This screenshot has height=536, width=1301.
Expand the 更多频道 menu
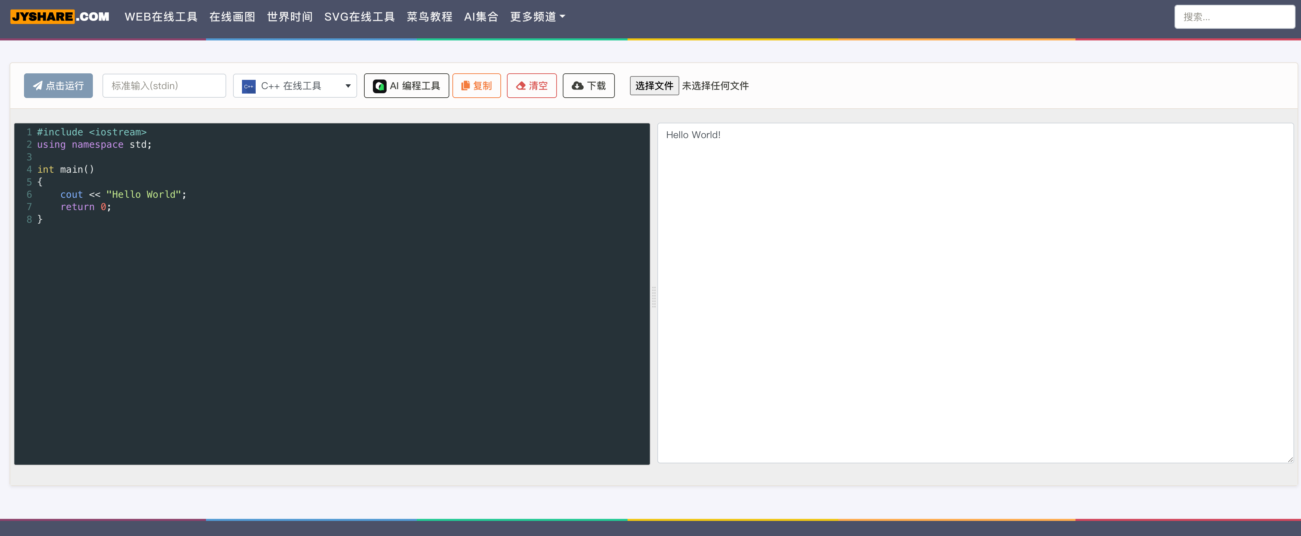coord(537,17)
